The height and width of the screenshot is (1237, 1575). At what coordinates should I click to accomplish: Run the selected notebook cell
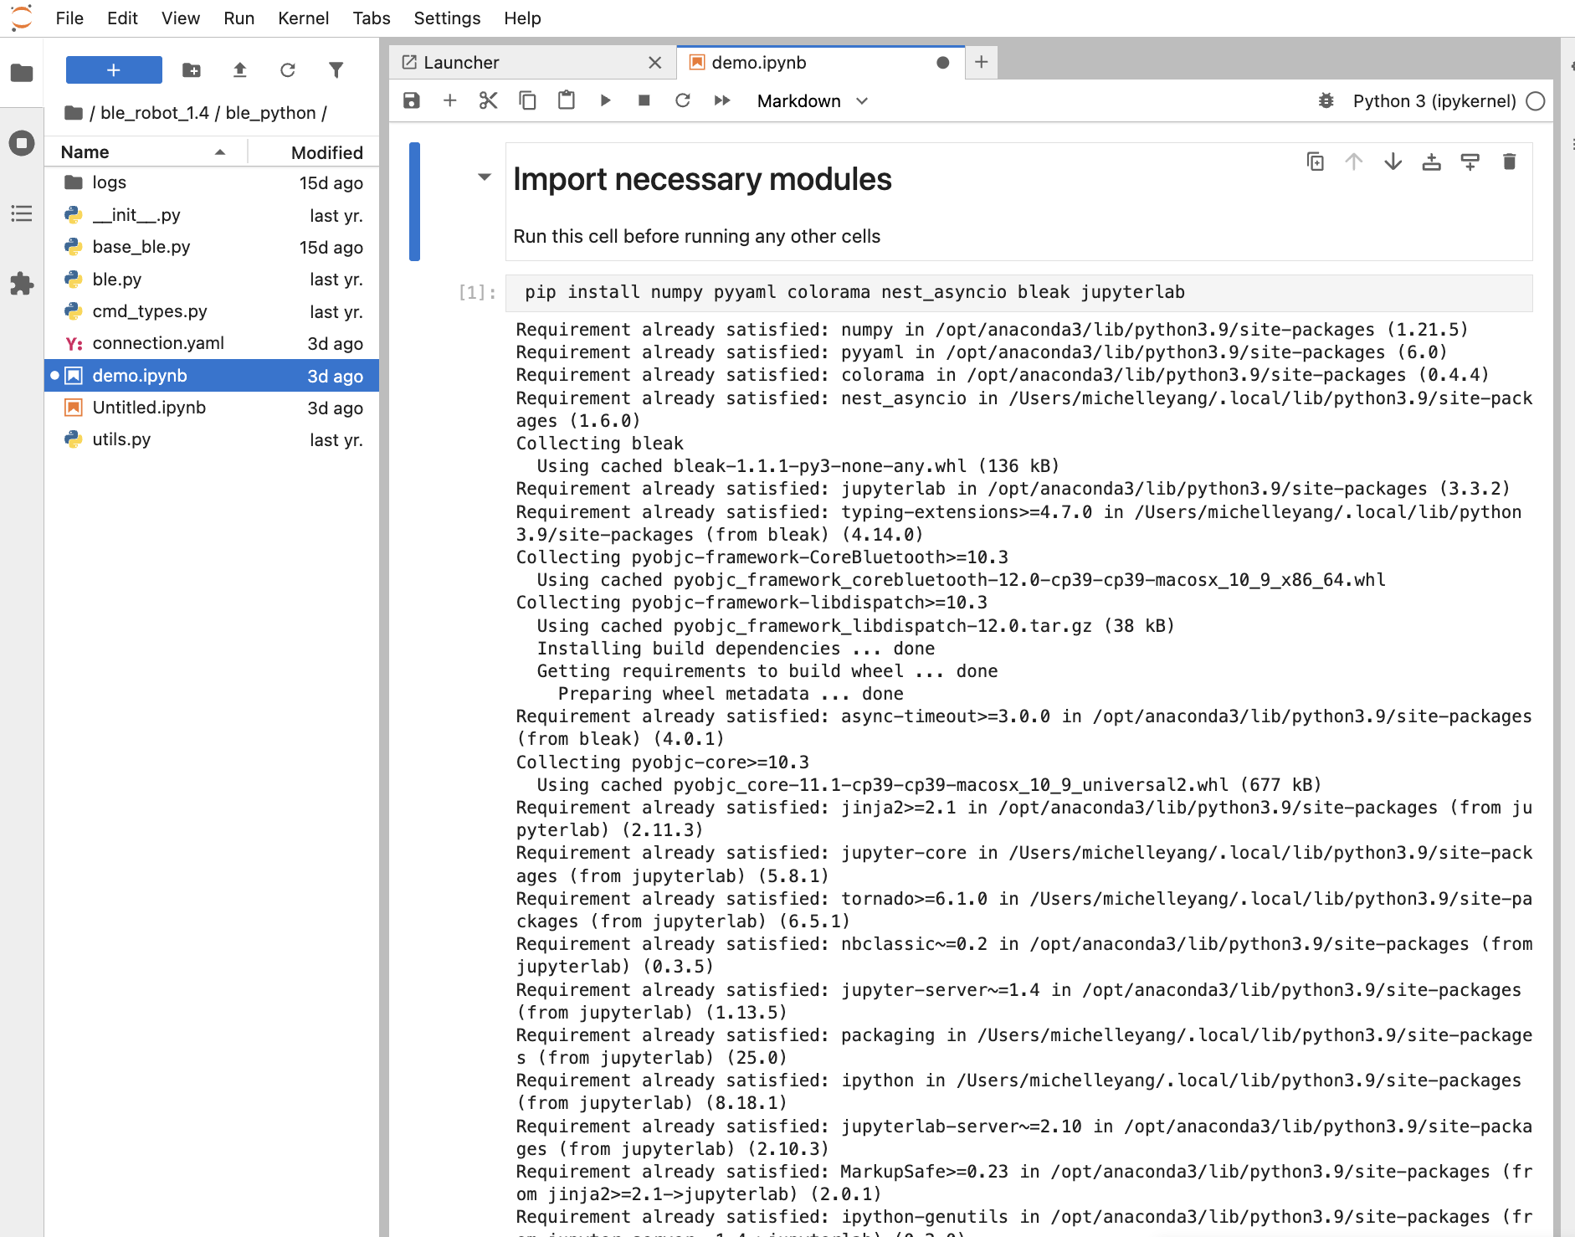(x=605, y=100)
